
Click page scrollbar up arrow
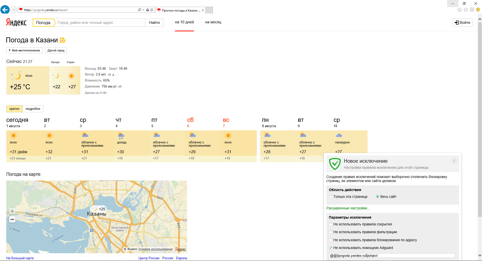479,19
